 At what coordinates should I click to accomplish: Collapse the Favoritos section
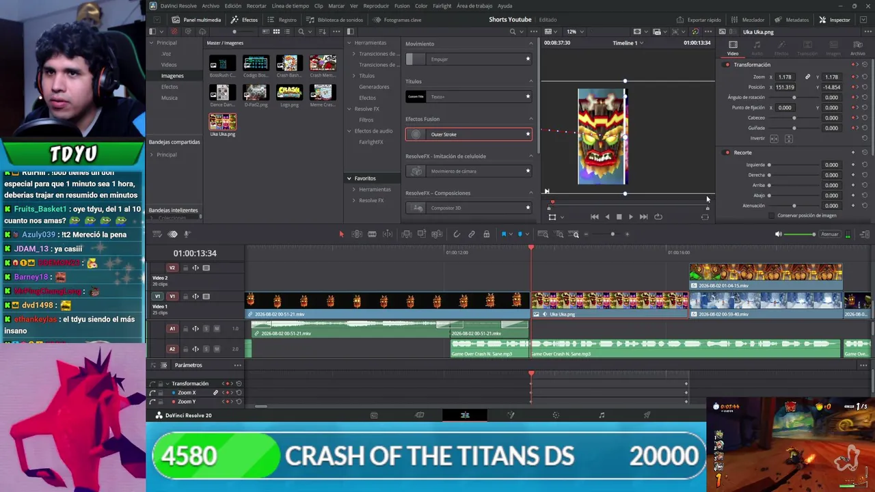coord(349,178)
